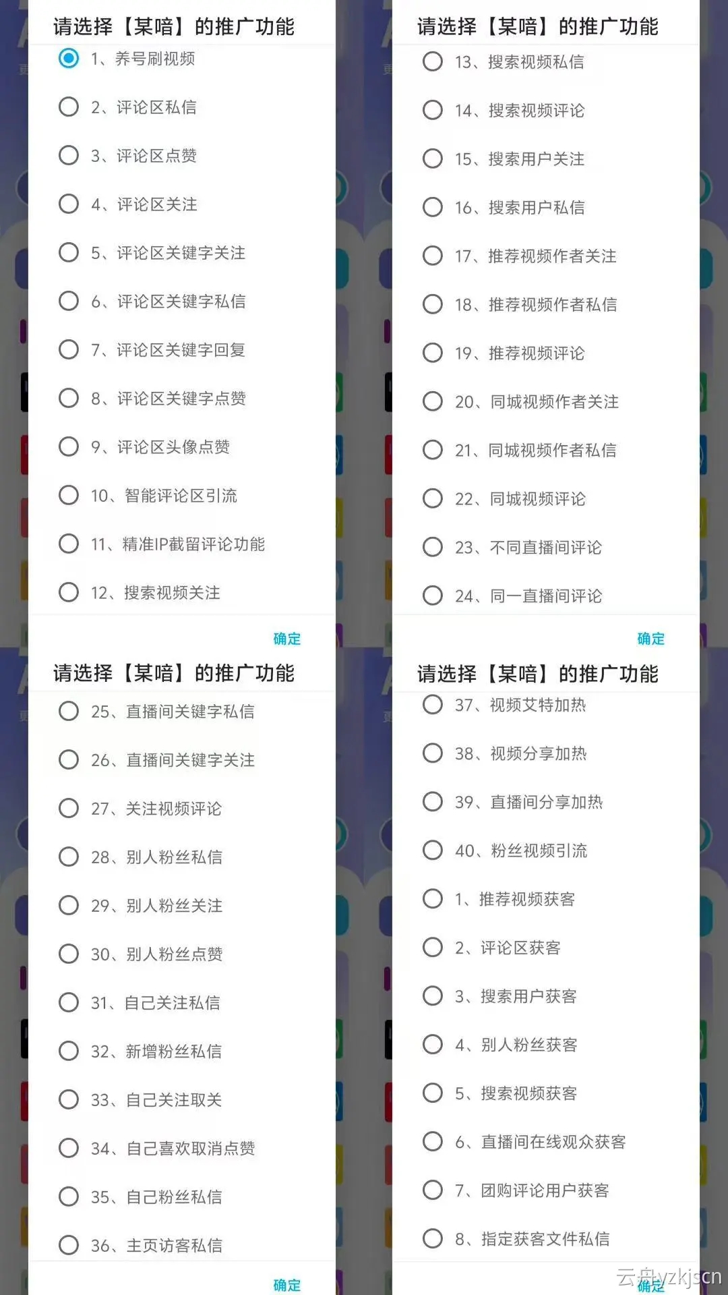Choose option 36 主页访客私信
This screenshot has height=1295, width=728.
pyautogui.click(x=69, y=1246)
